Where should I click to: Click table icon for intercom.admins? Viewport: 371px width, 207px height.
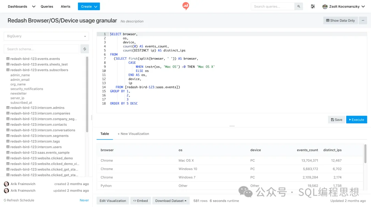[x=8, y=108]
